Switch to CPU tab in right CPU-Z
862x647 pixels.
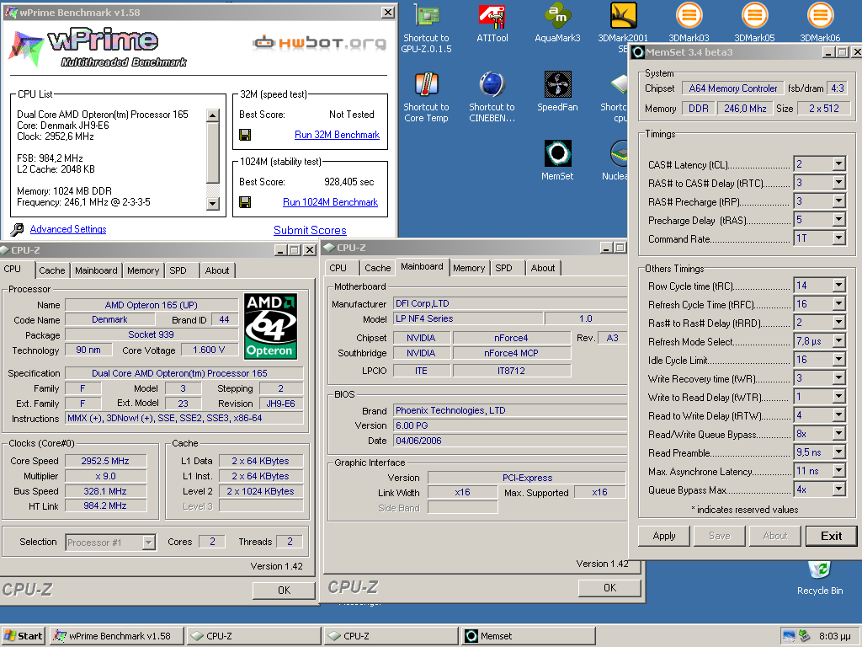click(338, 268)
